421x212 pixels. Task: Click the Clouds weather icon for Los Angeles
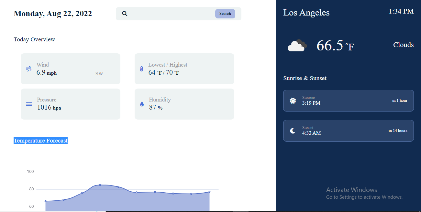297,45
